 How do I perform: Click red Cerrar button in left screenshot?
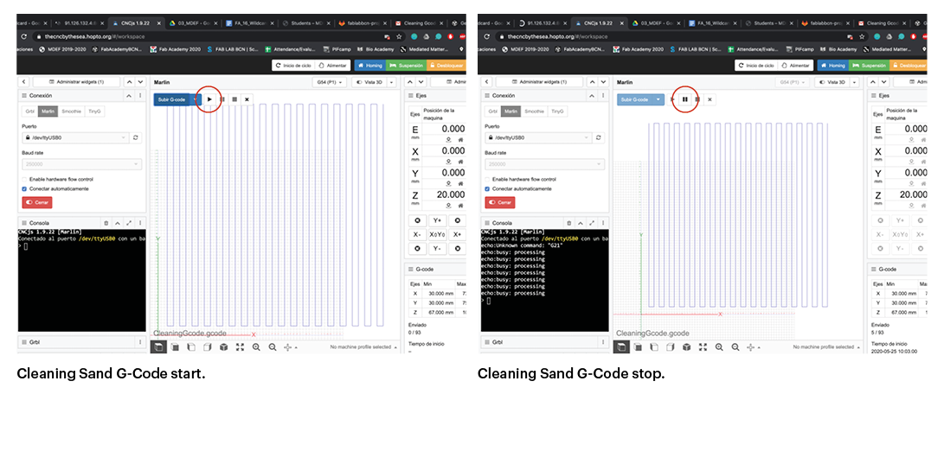click(36, 202)
